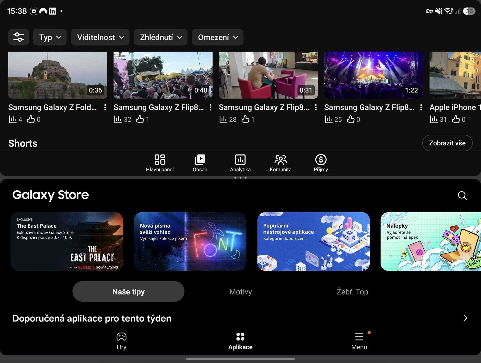View analytics icon showing 32 views

118,119
